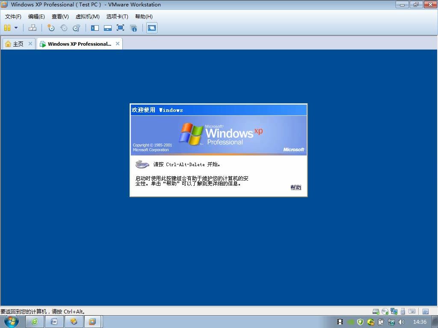Open the 帮助(H) menu
Screen dimensions: 438x328
click(x=144, y=17)
